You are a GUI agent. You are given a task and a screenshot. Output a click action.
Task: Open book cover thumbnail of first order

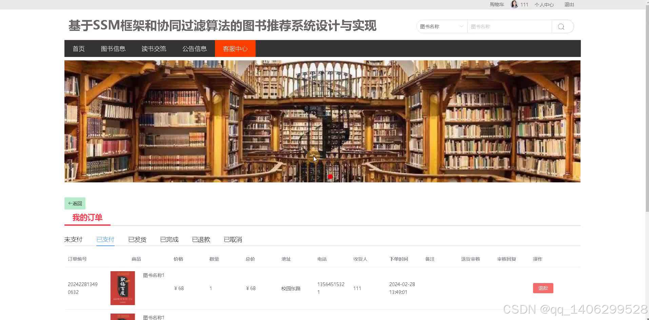[123, 288]
